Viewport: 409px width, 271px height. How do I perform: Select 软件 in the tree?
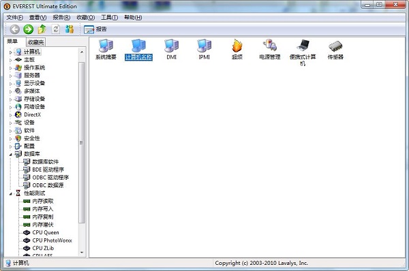click(x=29, y=130)
